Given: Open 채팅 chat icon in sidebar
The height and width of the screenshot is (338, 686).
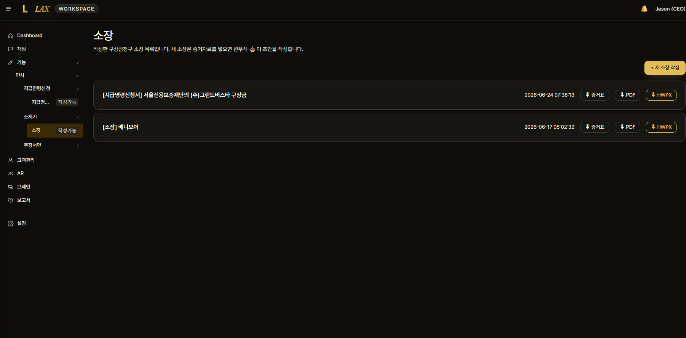Looking at the screenshot, I should [11, 49].
